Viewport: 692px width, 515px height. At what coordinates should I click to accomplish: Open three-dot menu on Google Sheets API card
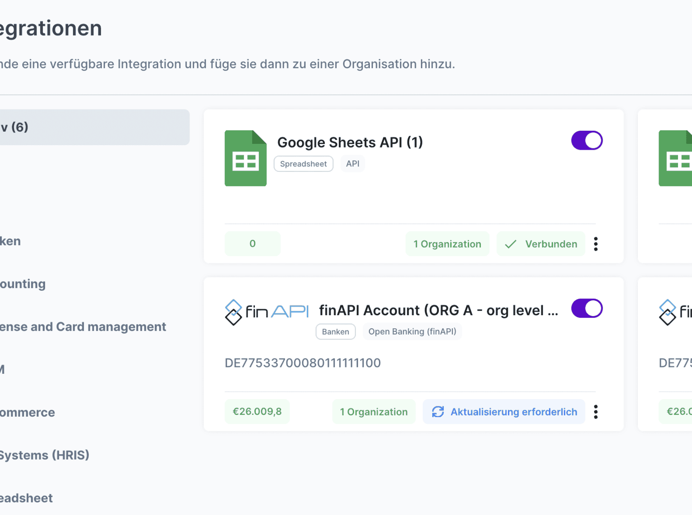pyautogui.click(x=596, y=244)
